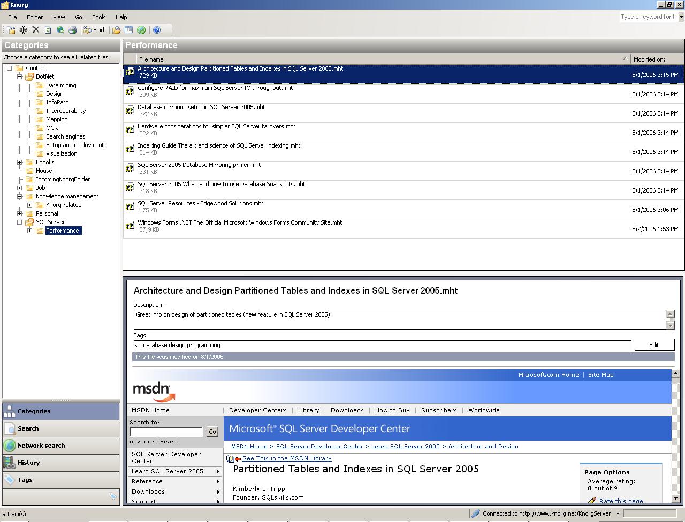Expand the Personal tree node
This screenshot has width=685, height=522.
coord(19,213)
